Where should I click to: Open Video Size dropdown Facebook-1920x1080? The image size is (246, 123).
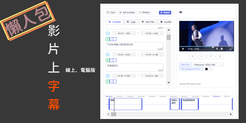tap(208, 65)
